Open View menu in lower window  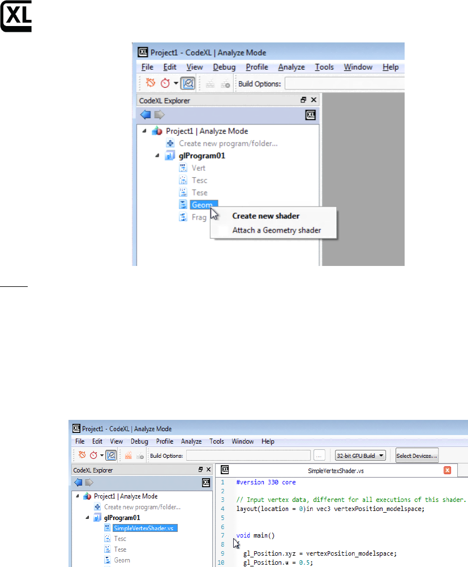pos(117,441)
